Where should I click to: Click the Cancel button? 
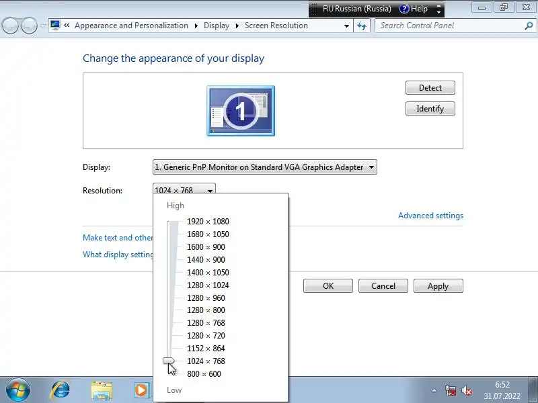tap(383, 286)
